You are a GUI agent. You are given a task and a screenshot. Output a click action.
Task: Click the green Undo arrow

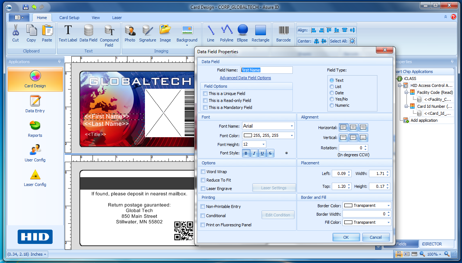[34, 7]
